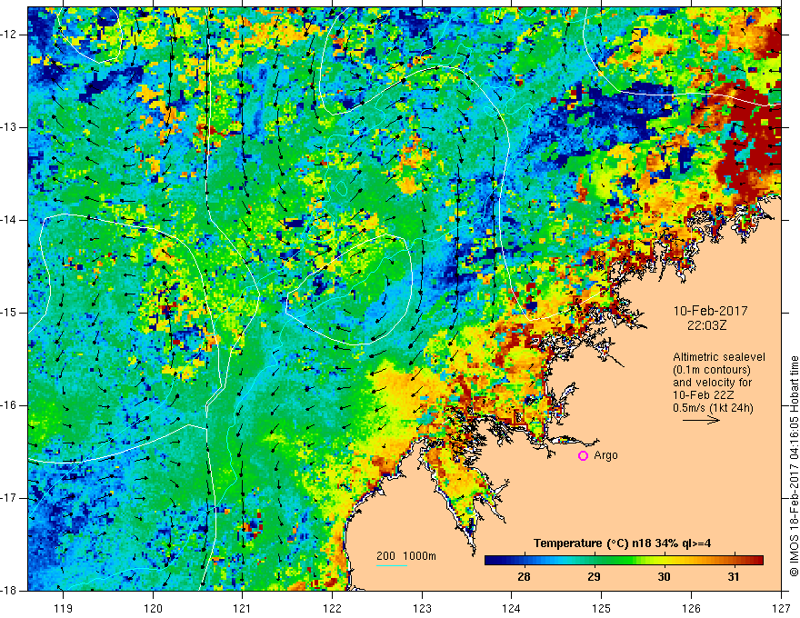
Task: Click the IMOS copyright timestamp text
Action: point(794,466)
